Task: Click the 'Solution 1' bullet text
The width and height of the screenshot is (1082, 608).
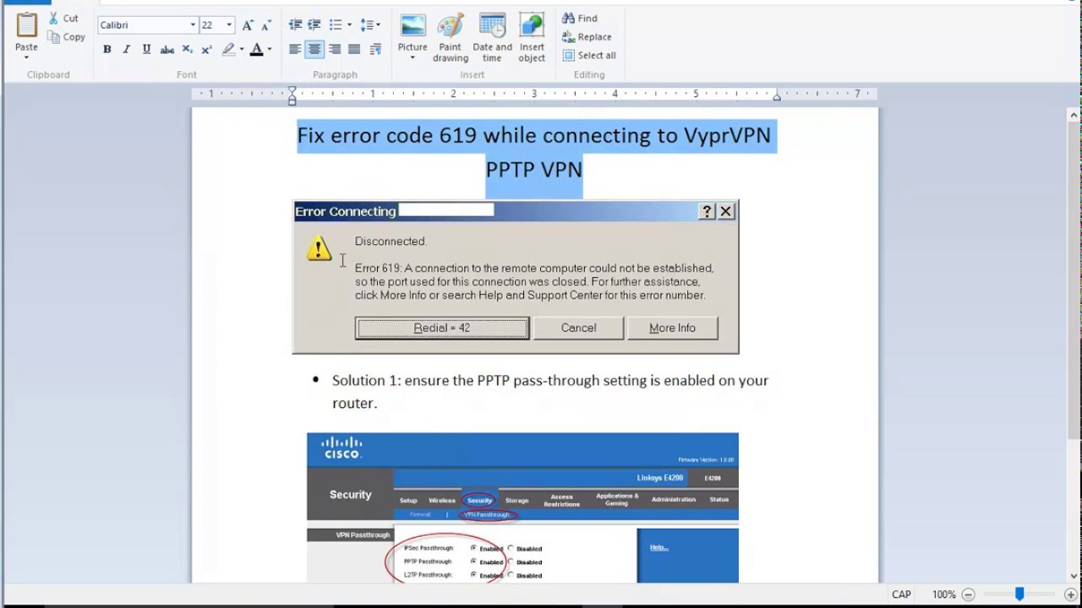Action: coord(550,392)
